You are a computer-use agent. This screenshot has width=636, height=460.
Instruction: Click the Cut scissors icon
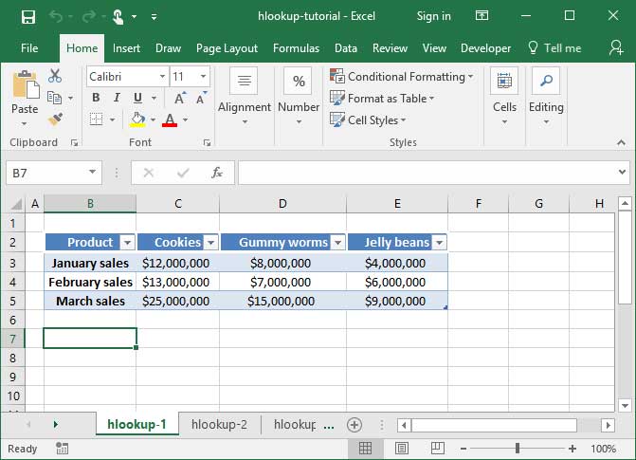coord(55,77)
